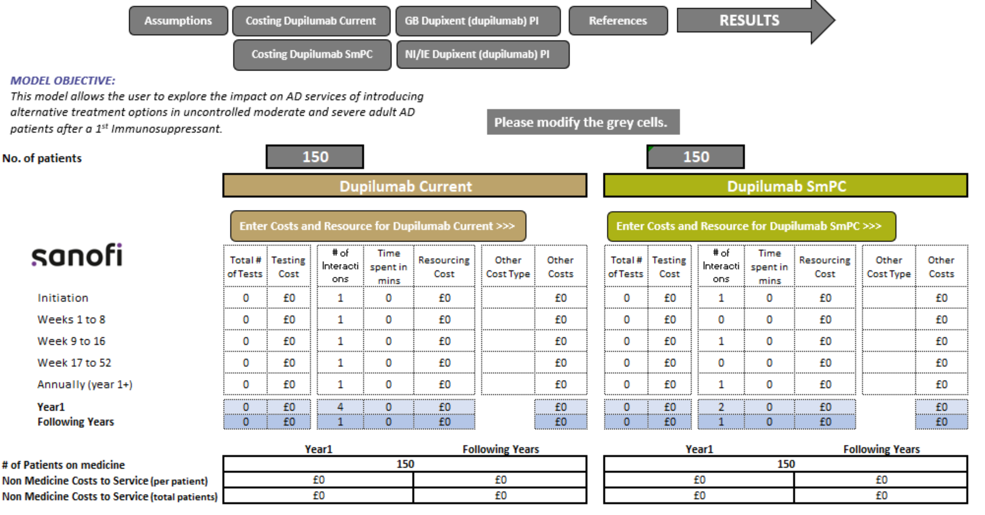Select the Week 9 to 16 row label
985x515 pixels.
click(71, 341)
